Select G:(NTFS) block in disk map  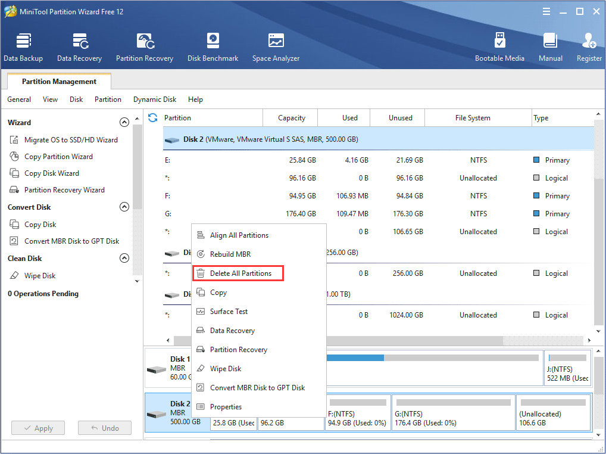[454, 413]
